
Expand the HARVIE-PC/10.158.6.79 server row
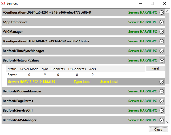pyautogui.click(x=161, y=82)
